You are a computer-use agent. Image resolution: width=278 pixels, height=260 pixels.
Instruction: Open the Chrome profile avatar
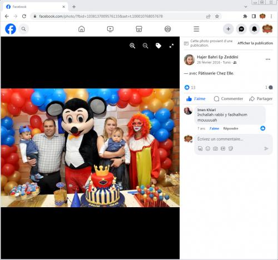[262, 16]
